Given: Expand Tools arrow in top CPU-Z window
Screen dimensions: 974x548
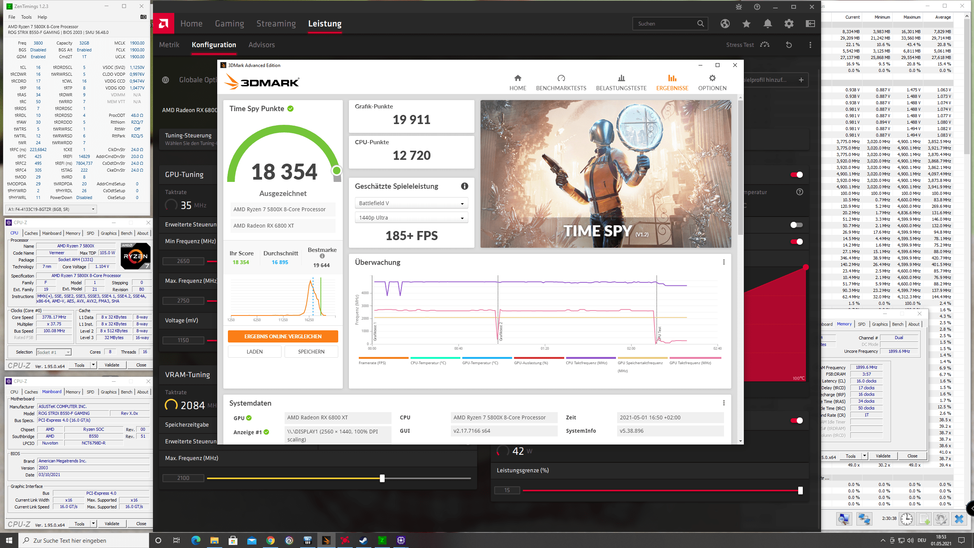Looking at the screenshot, I should (93, 365).
